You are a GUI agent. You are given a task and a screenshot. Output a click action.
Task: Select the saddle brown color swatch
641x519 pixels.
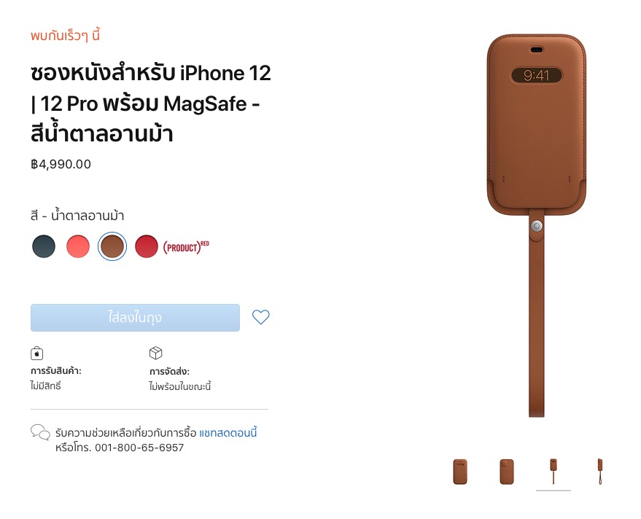click(x=112, y=246)
